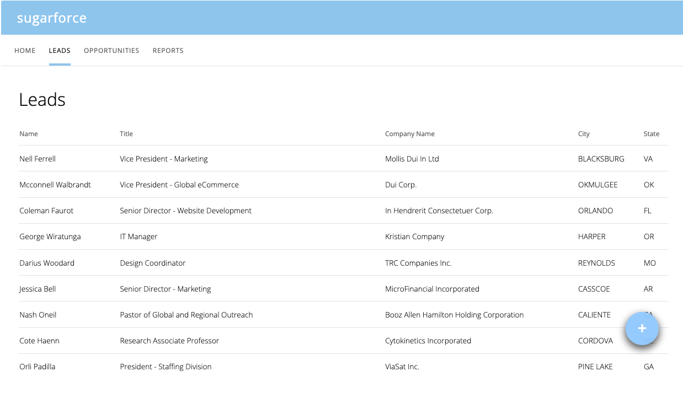Click the IT Manager title cell
The image size is (683, 393).
click(x=138, y=236)
